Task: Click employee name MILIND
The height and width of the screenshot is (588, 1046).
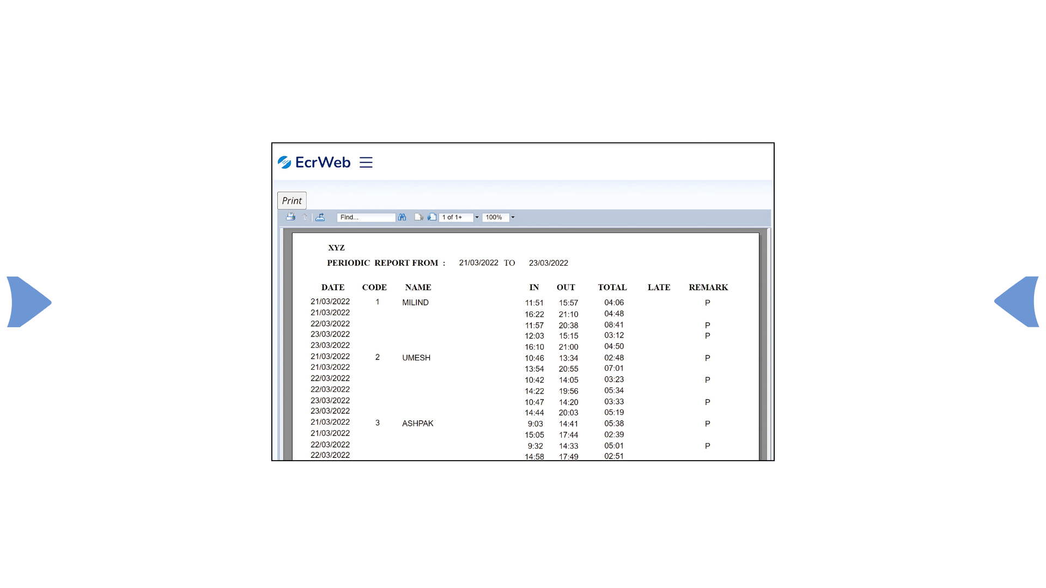Action: pyautogui.click(x=416, y=303)
